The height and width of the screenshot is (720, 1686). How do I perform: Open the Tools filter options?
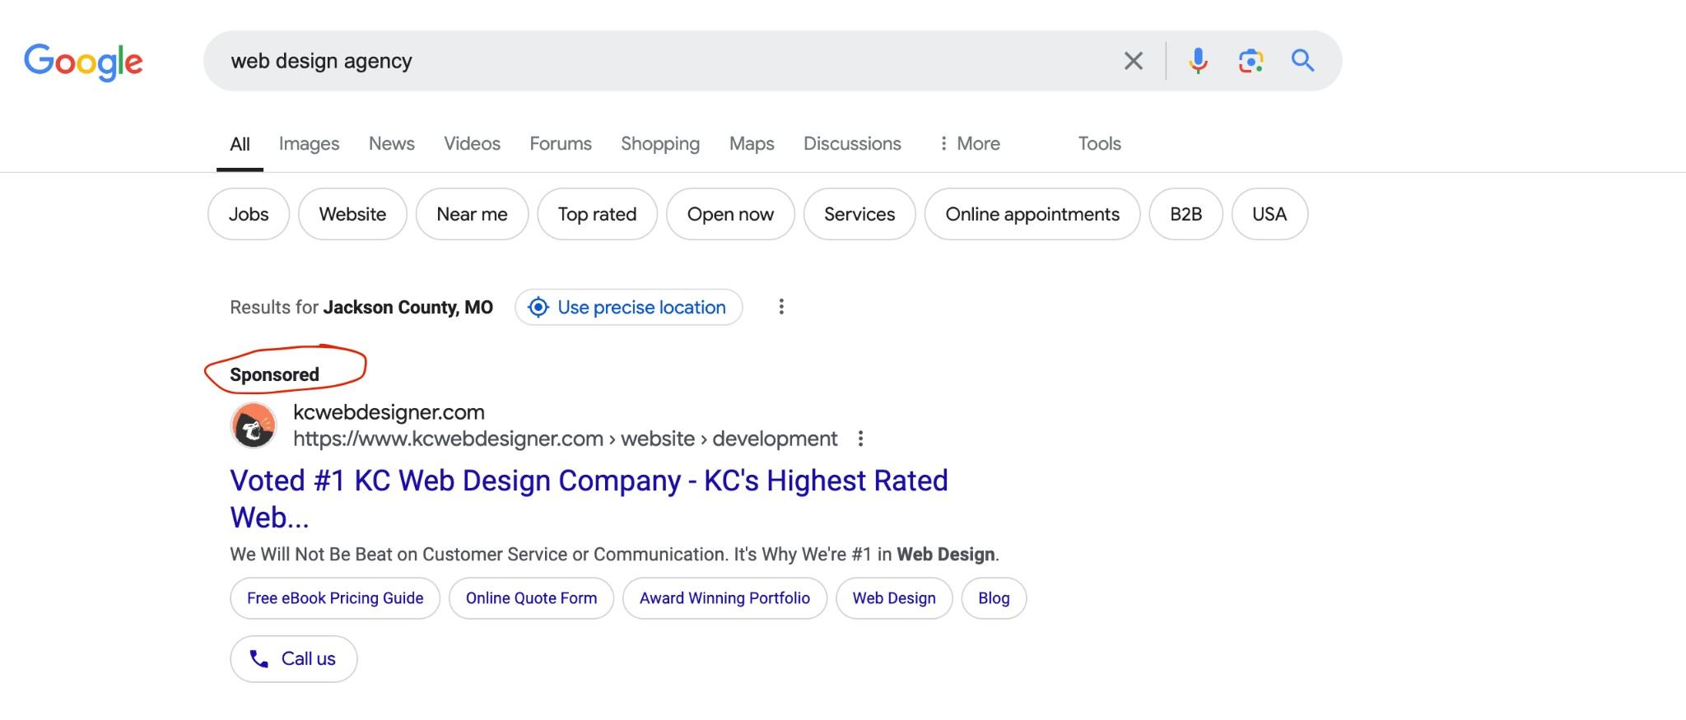[x=1100, y=144]
